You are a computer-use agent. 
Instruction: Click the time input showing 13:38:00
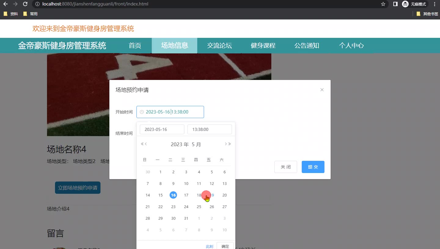(210, 129)
